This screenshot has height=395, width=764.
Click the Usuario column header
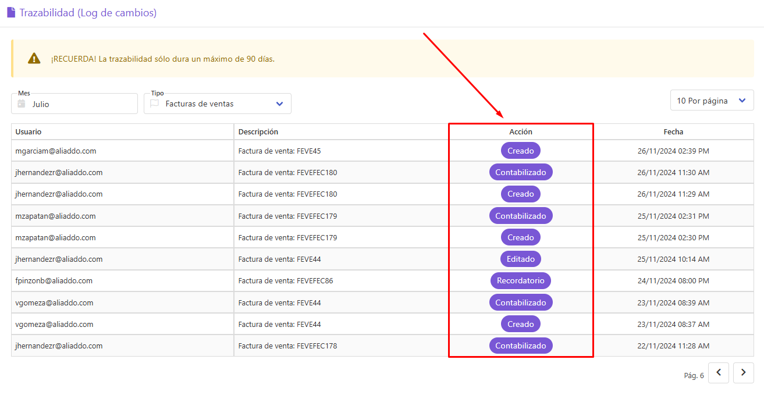pyautogui.click(x=29, y=131)
